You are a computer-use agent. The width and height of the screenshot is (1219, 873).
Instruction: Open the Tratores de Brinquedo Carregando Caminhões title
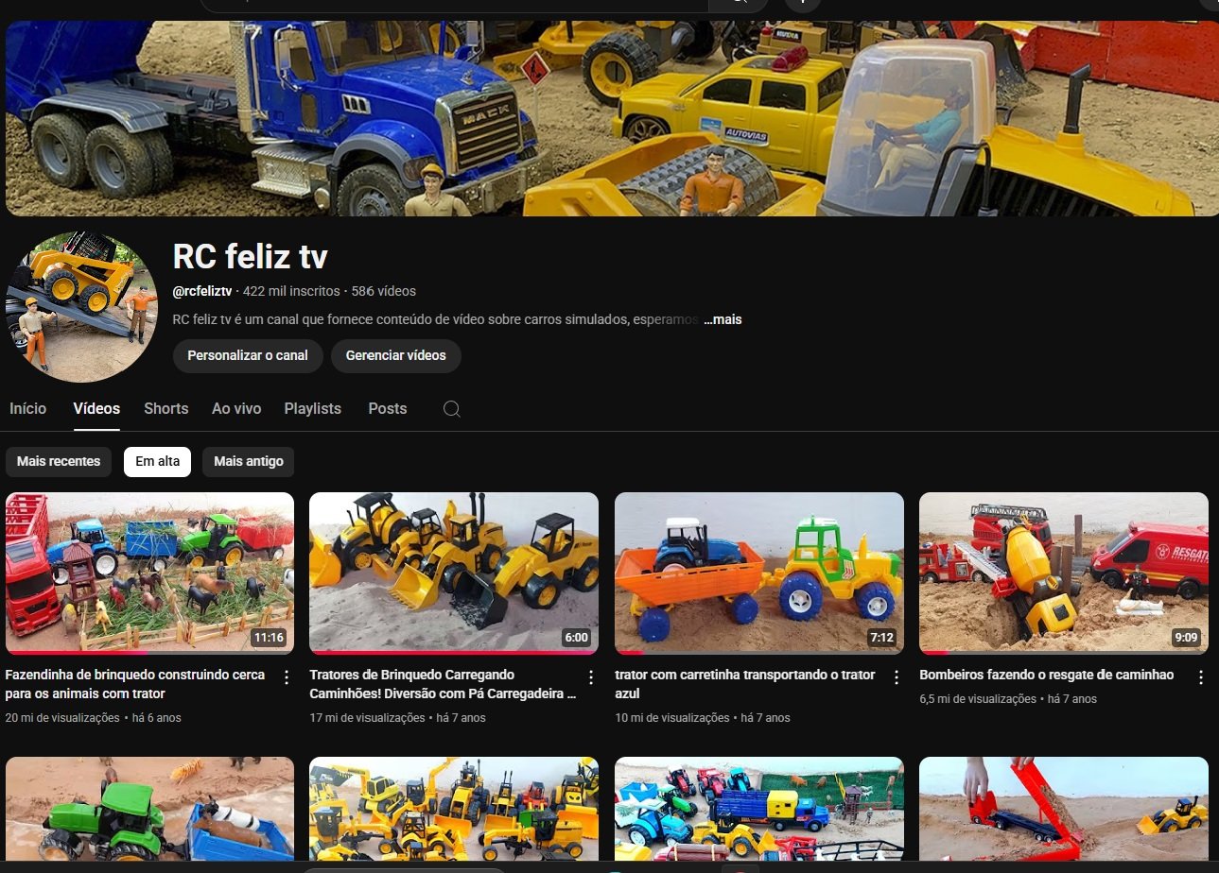[x=443, y=684]
